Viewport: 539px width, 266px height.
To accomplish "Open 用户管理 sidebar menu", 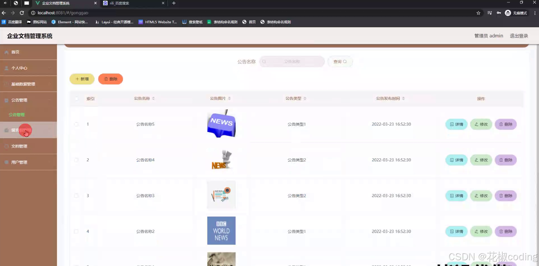I will pyautogui.click(x=28, y=162).
